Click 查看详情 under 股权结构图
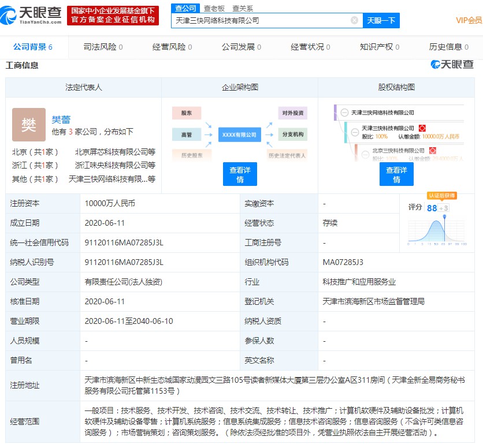Image resolution: width=483 pixels, height=448 pixels. pos(396,174)
